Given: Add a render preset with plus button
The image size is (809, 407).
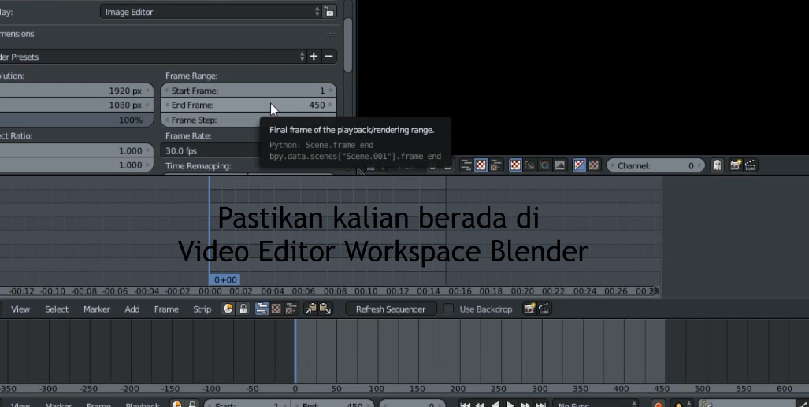Looking at the screenshot, I should [314, 56].
